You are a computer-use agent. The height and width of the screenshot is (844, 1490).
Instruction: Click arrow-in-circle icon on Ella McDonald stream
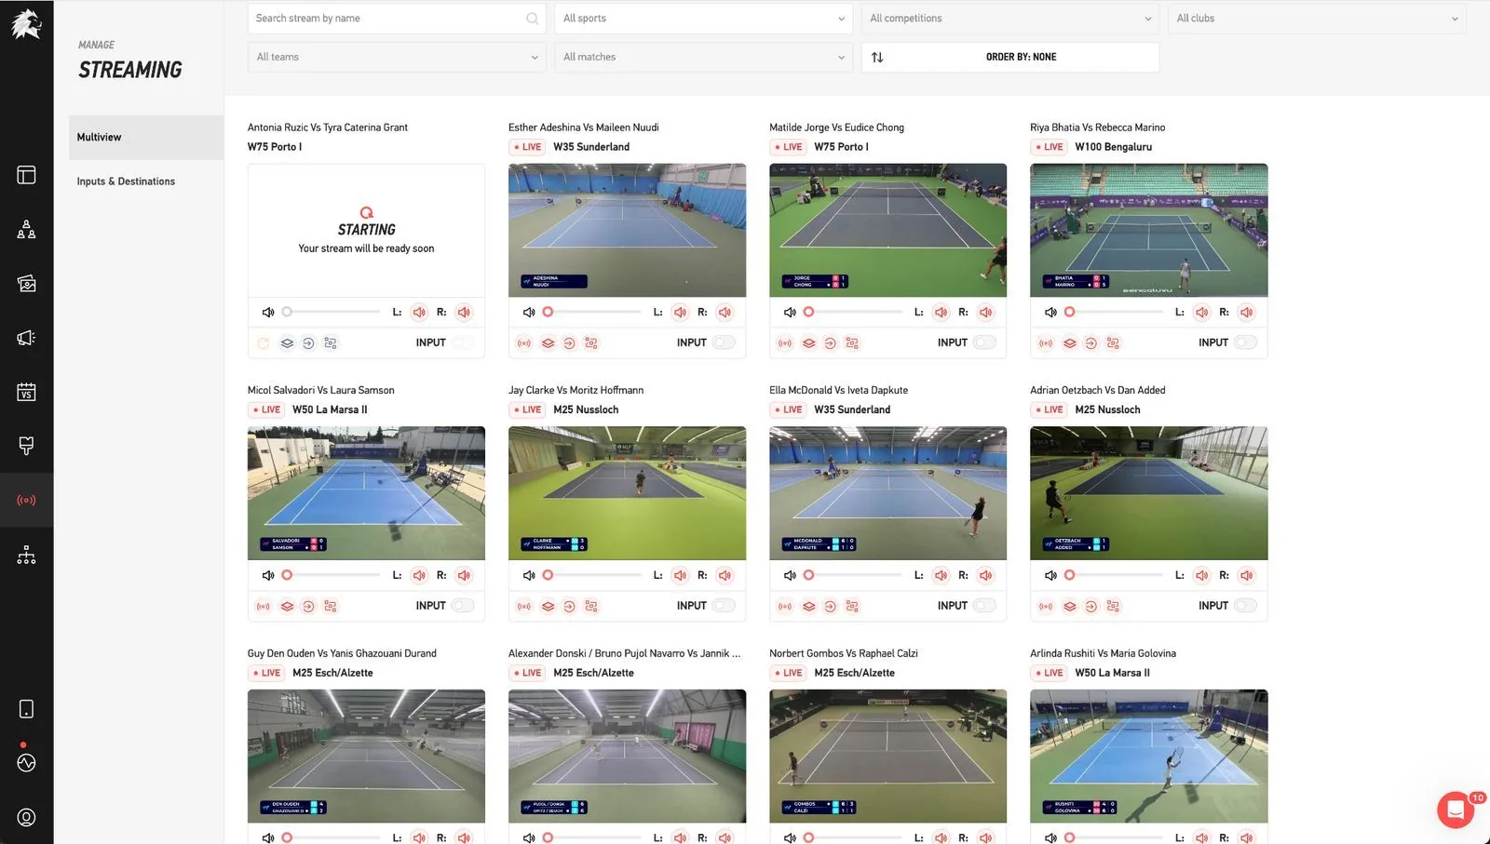point(830,607)
